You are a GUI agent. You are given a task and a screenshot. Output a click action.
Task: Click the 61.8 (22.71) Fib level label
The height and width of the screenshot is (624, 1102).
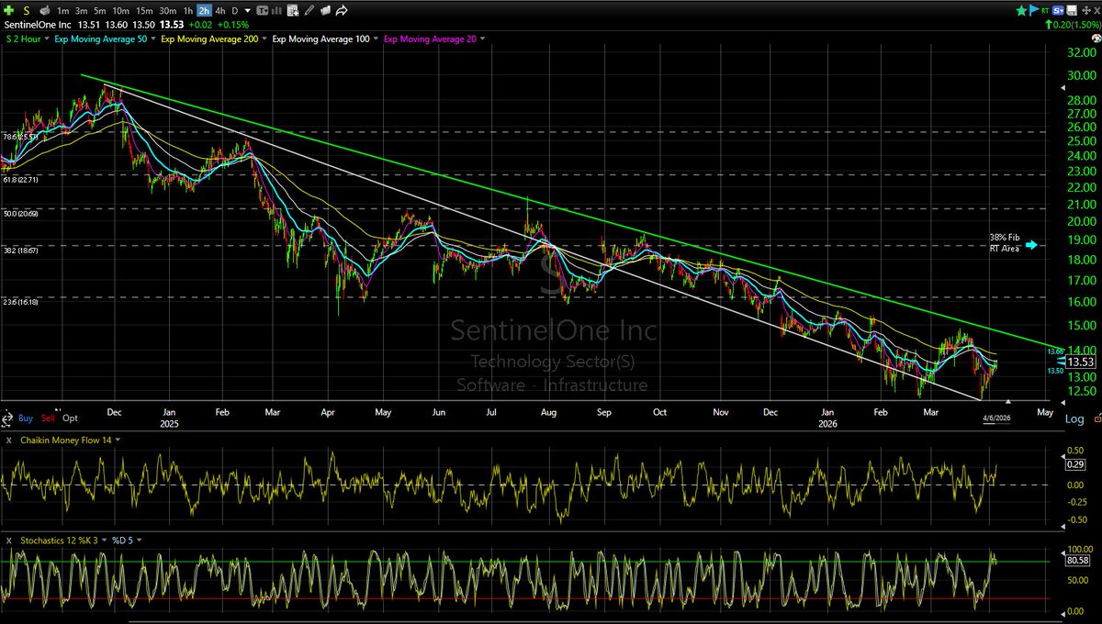tap(18, 180)
